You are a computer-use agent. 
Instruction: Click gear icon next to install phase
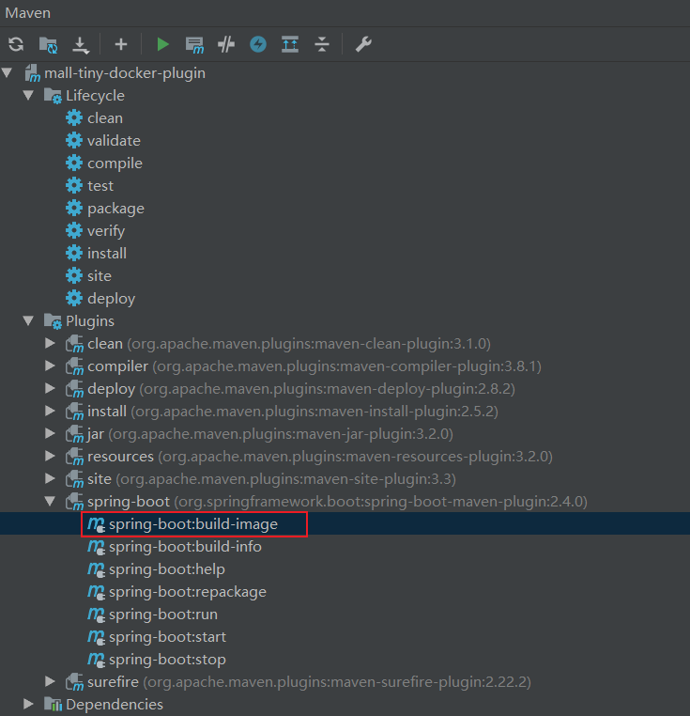point(74,253)
